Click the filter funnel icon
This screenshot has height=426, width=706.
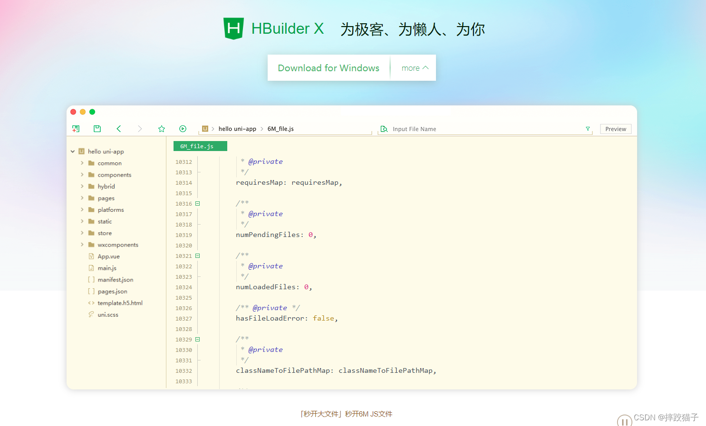point(588,129)
